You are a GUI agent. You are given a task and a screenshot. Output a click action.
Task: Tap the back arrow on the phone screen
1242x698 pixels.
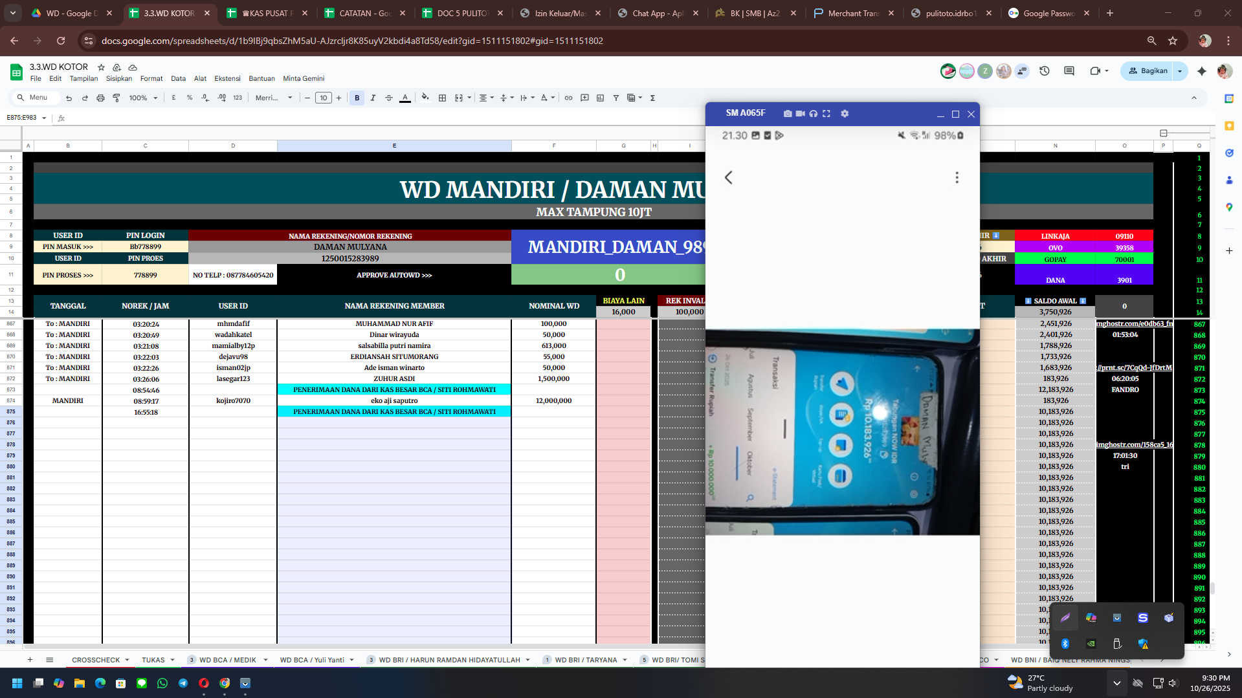click(729, 177)
